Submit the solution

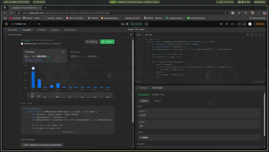[x=136, y=24]
